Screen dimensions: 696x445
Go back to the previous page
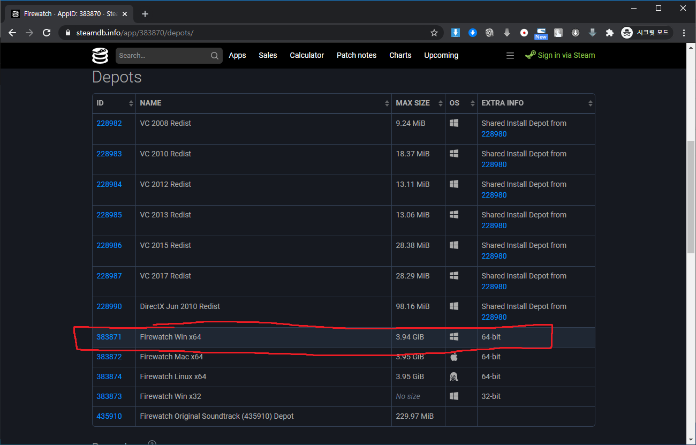[12, 33]
